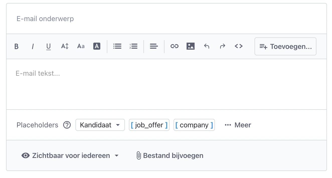Insert the company placeholder
332x178 pixels.
pyautogui.click(x=194, y=125)
